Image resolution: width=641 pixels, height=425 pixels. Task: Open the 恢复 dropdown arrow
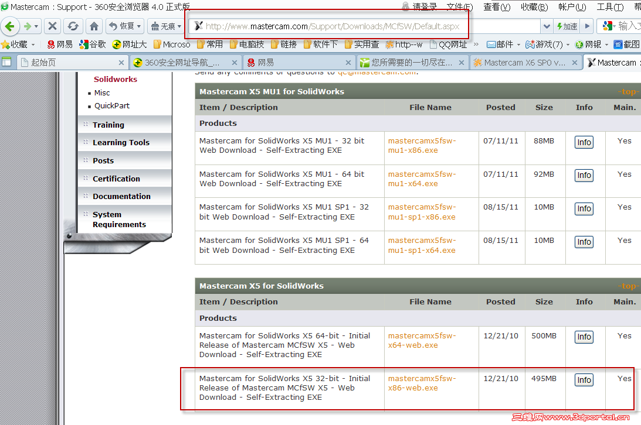[x=139, y=26]
